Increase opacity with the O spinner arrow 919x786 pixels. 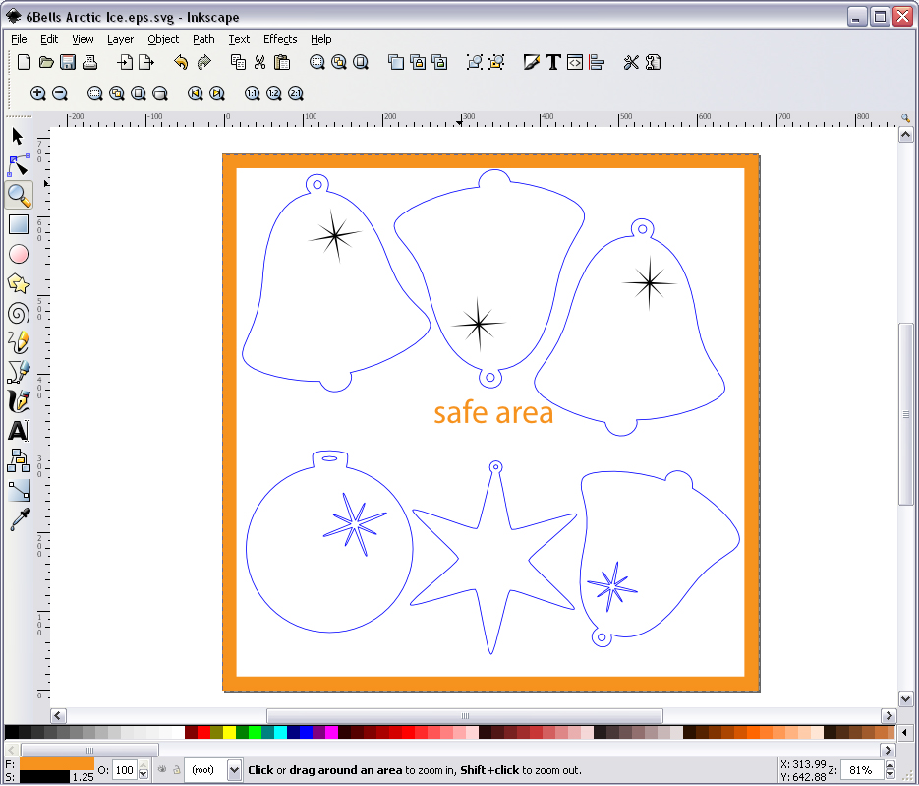143,767
